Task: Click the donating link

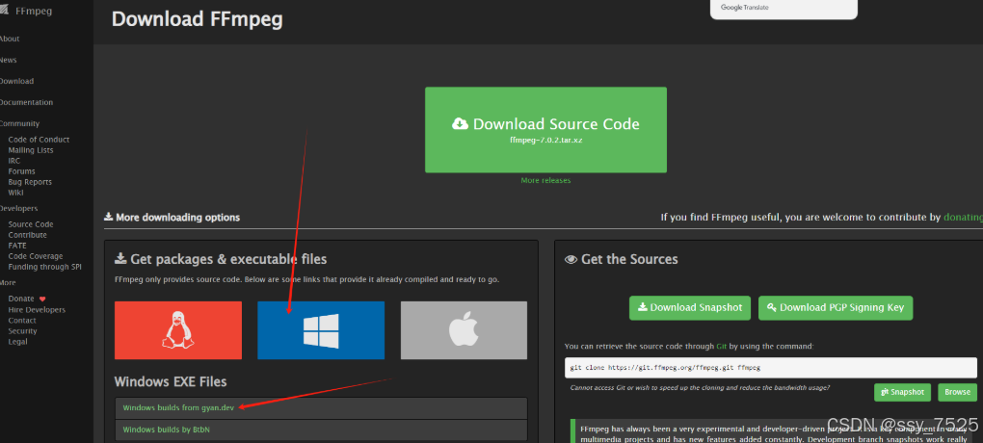Action: tap(963, 218)
